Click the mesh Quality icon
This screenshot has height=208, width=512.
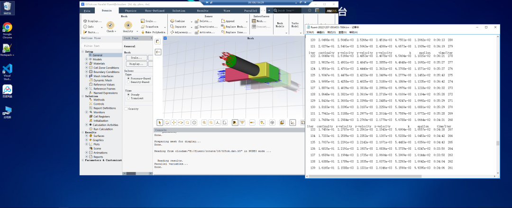coord(128,25)
